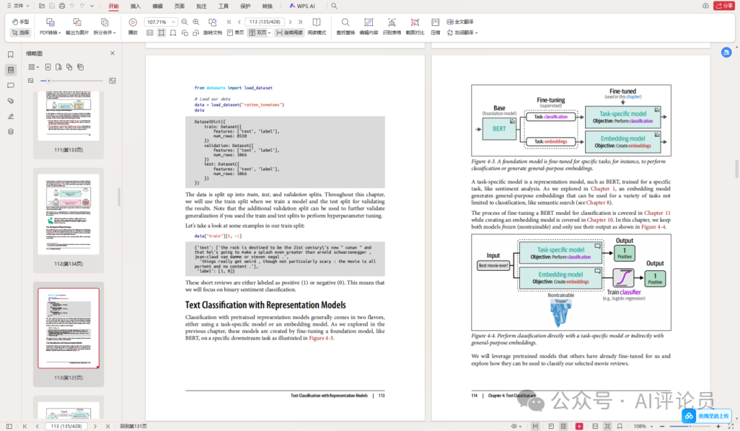This screenshot has height=431, width=740.
Task: Open the layers panel in left sidebar
Action: 11,132
